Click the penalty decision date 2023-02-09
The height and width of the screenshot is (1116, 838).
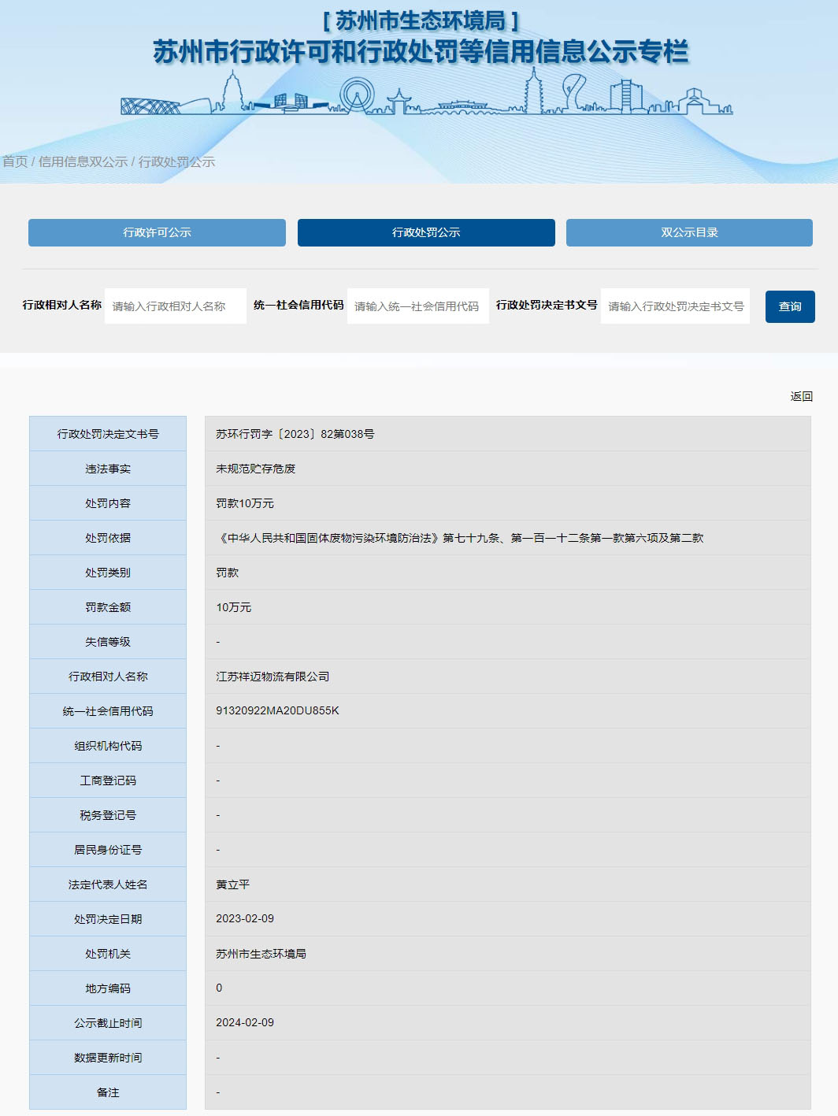point(245,918)
